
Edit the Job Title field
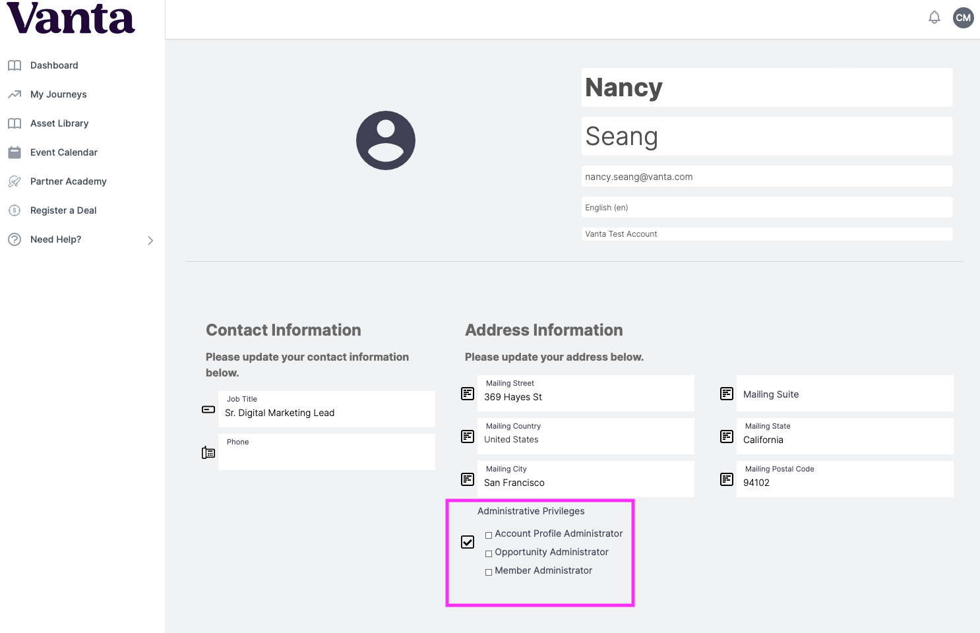click(x=326, y=409)
